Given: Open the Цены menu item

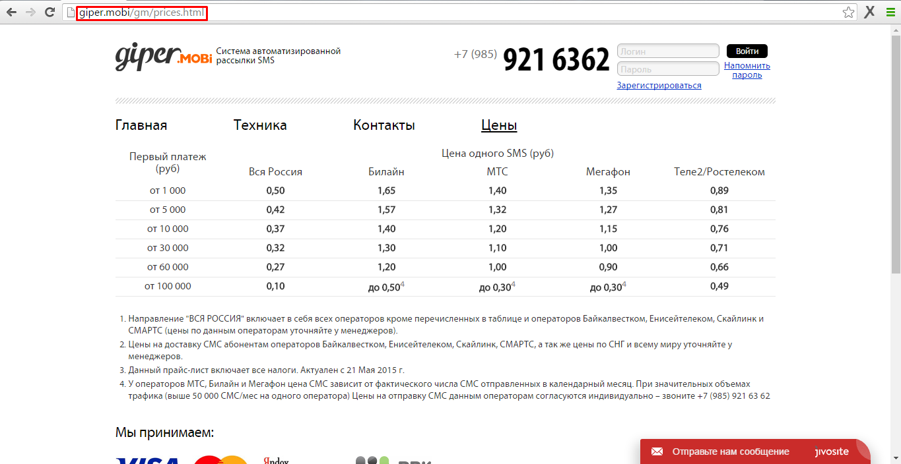Looking at the screenshot, I should pos(499,125).
